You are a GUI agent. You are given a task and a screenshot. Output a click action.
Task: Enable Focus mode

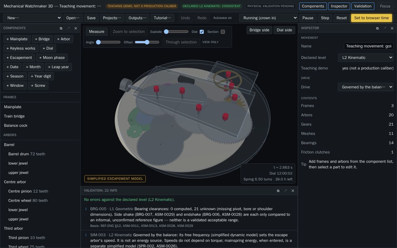click(385, 6)
